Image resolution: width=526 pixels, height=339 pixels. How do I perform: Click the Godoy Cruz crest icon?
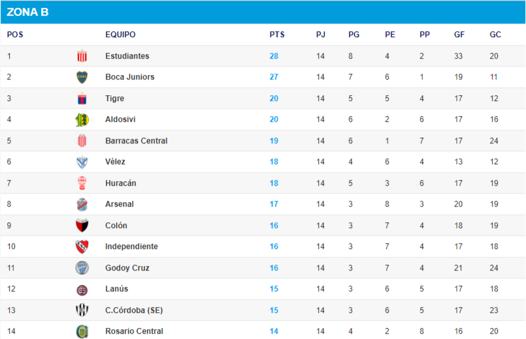[82, 268]
